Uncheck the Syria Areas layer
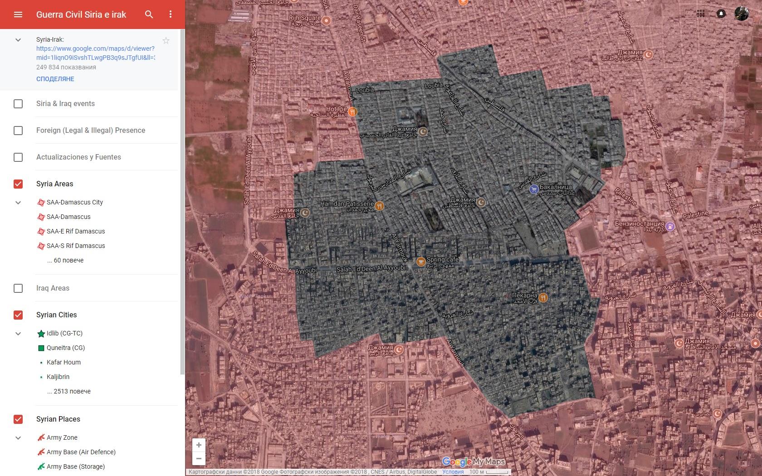762x476 pixels. [x=18, y=184]
